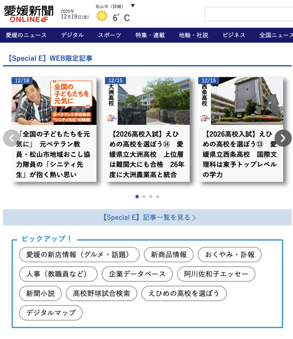Open the シニティ先生 article thumbnail

tap(54, 101)
